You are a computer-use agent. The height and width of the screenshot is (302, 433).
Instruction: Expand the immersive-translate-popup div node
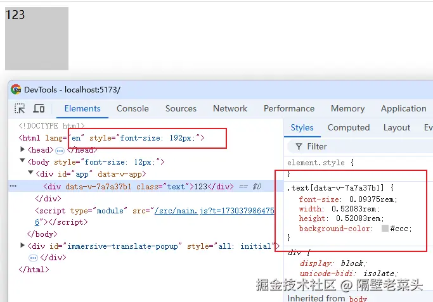[23, 245]
